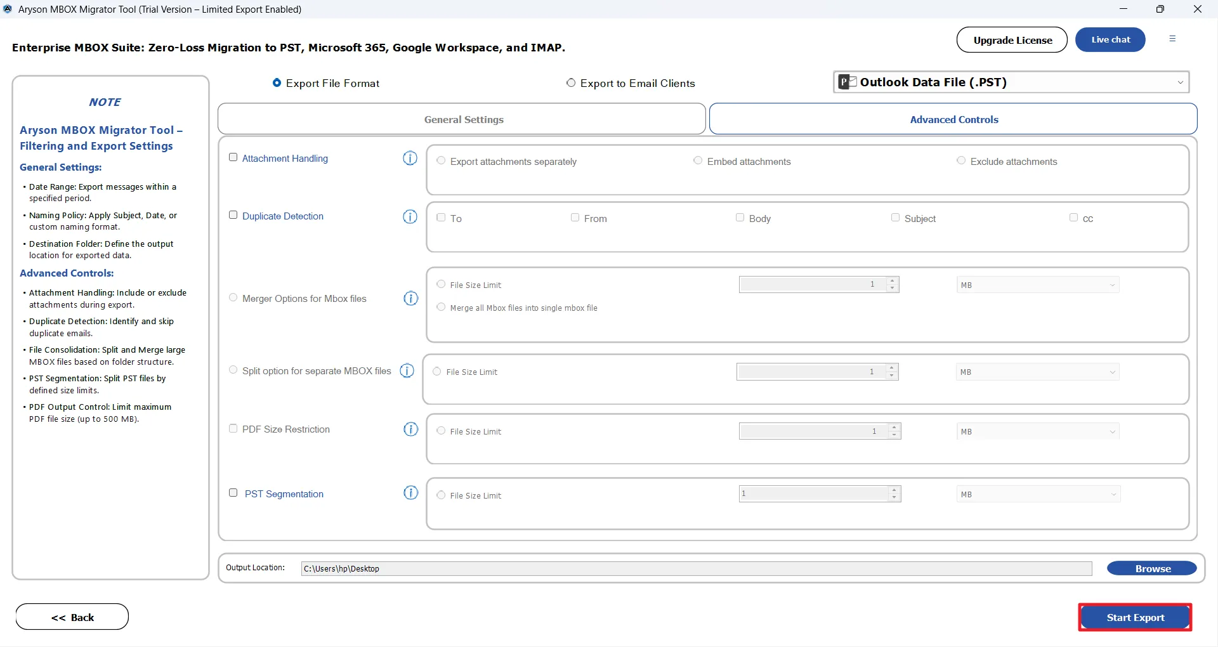Open the MB unit dropdown in Split option row

[1038, 372]
